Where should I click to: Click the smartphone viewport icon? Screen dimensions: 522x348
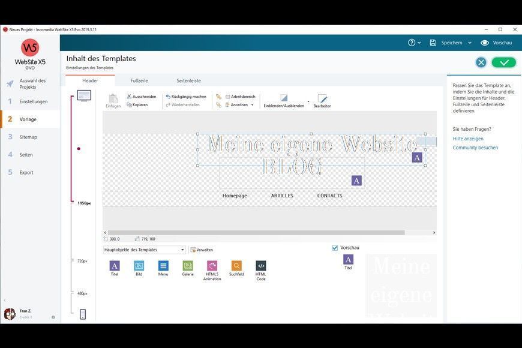click(x=83, y=314)
